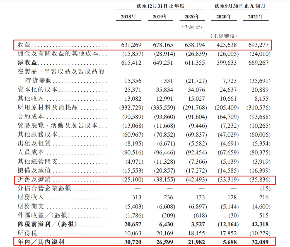Click the 人員成本 row label

pos(31,152)
